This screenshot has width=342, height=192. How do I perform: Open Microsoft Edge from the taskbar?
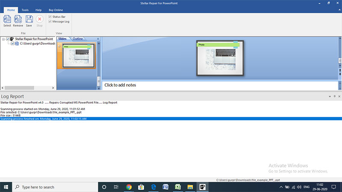[153, 187]
